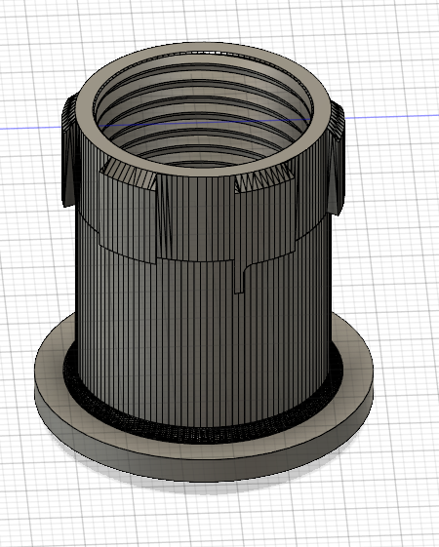Click the blue axis line left of model
This screenshot has width=439, height=547.
(30, 128)
